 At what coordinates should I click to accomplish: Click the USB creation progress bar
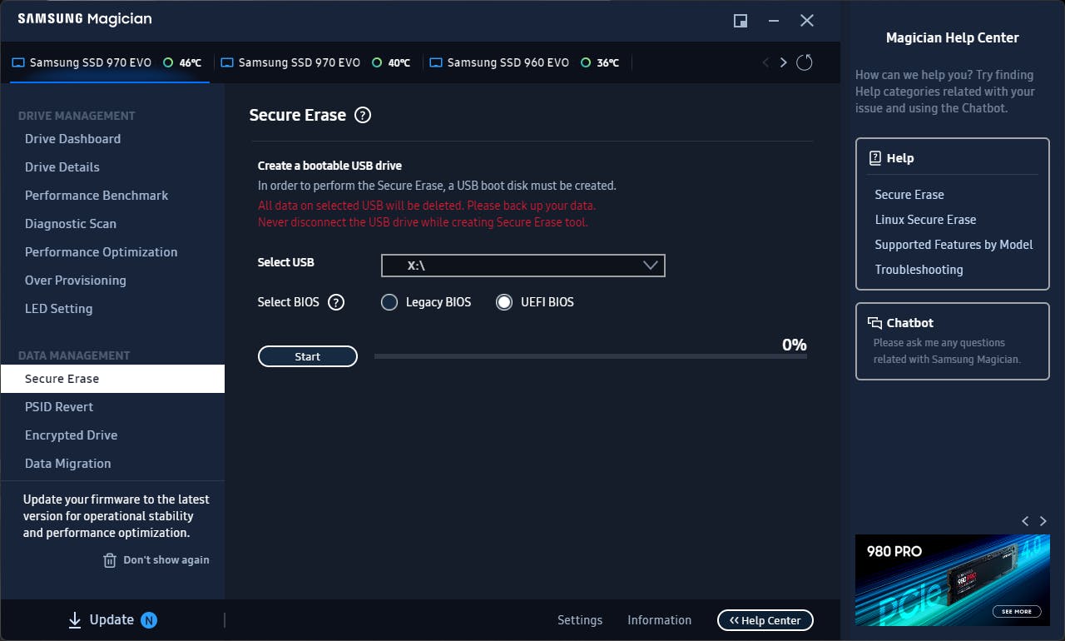click(x=591, y=356)
